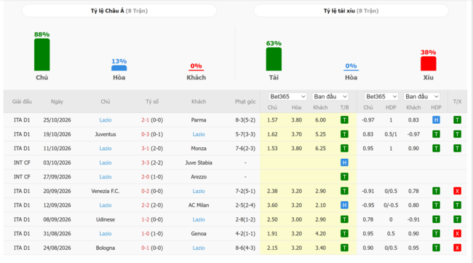473x263 pixels.
Task: Click blue H badge in Juve Stabia row
Action: point(344,162)
